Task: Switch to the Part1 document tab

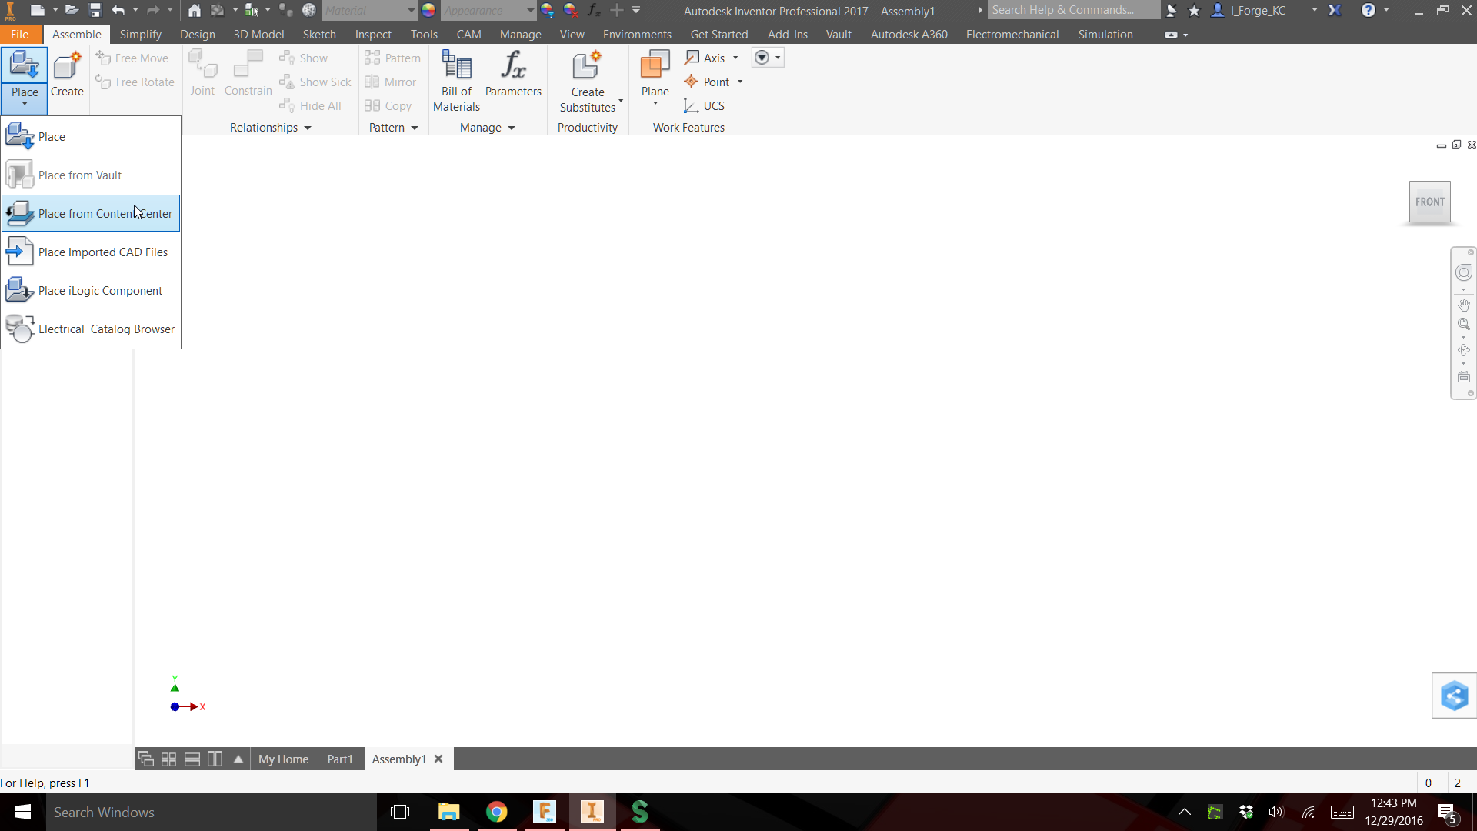Action: (x=339, y=759)
